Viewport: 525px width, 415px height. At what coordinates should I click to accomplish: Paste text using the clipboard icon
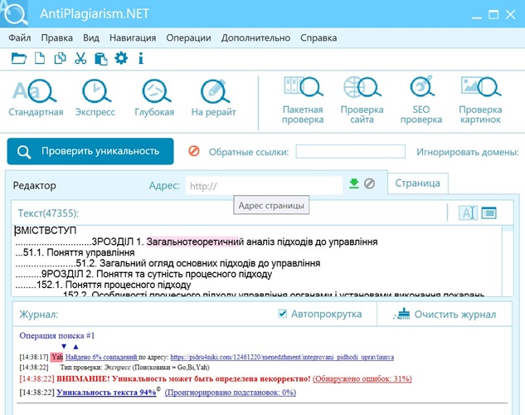click(x=101, y=59)
